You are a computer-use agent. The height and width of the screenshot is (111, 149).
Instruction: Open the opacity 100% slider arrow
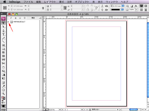pyautogui.click(x=136, y=10)
